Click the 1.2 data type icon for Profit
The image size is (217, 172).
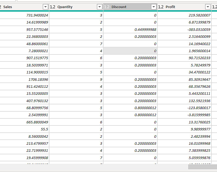coord(161,7)
